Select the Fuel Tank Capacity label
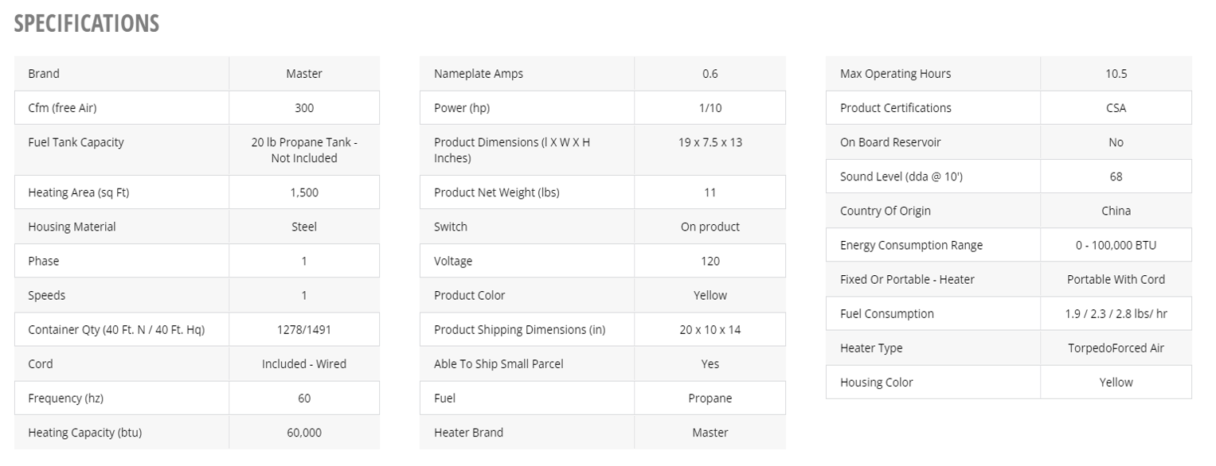 [76, 142]
